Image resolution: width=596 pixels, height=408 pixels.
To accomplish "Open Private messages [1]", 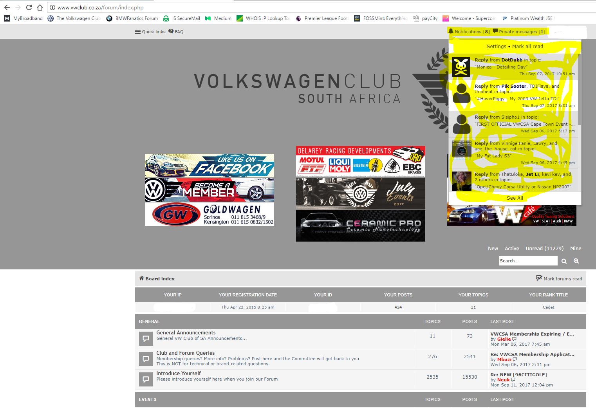I will [519, 32].
